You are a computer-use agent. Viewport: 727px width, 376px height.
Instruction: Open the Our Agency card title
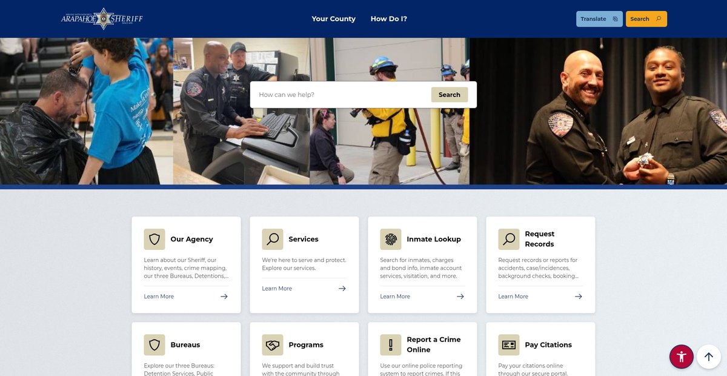[x=191, y=239]
